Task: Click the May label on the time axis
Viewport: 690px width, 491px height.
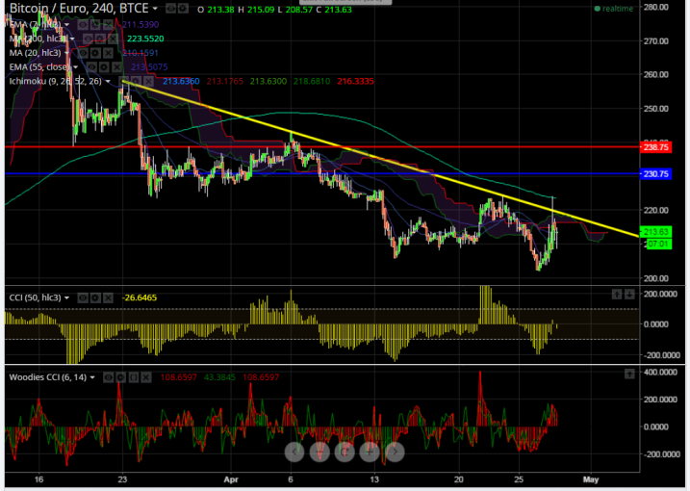Action: pos(591,479)
